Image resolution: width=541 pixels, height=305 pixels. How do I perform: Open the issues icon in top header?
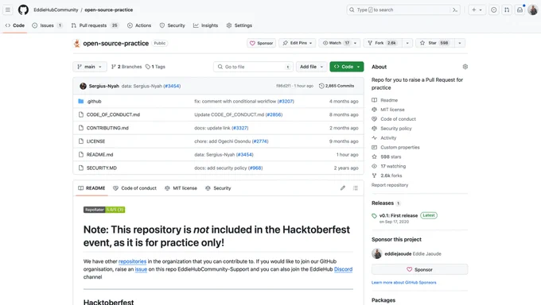(494, 10)
